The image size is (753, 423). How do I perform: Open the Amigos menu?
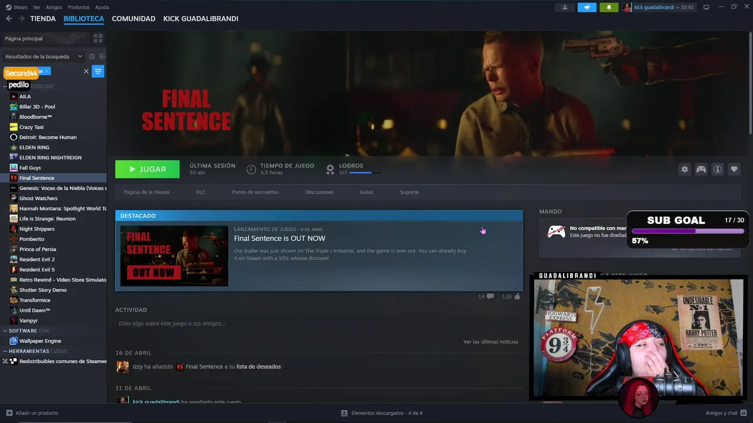[54, 7]
